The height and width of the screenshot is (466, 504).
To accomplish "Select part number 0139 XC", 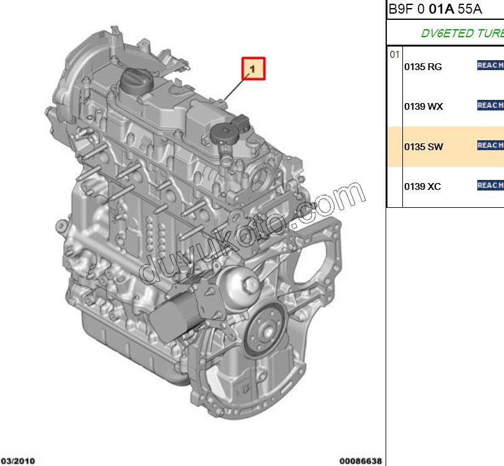I will [423, 186].
